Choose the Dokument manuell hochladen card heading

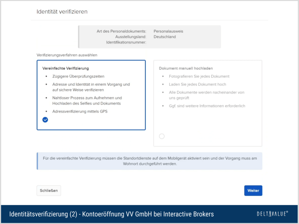186,68
